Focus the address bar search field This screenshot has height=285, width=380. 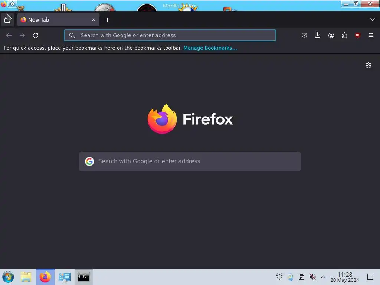(170, 35)
